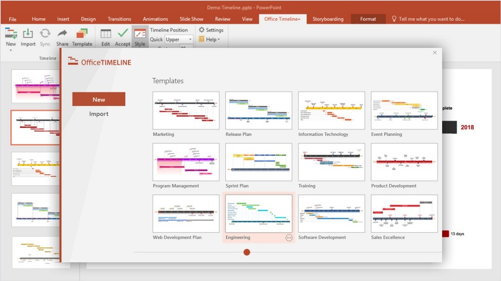Close the Office Timeline templates dialog
This screenshot has width=501, height=281.
[434, 53]
